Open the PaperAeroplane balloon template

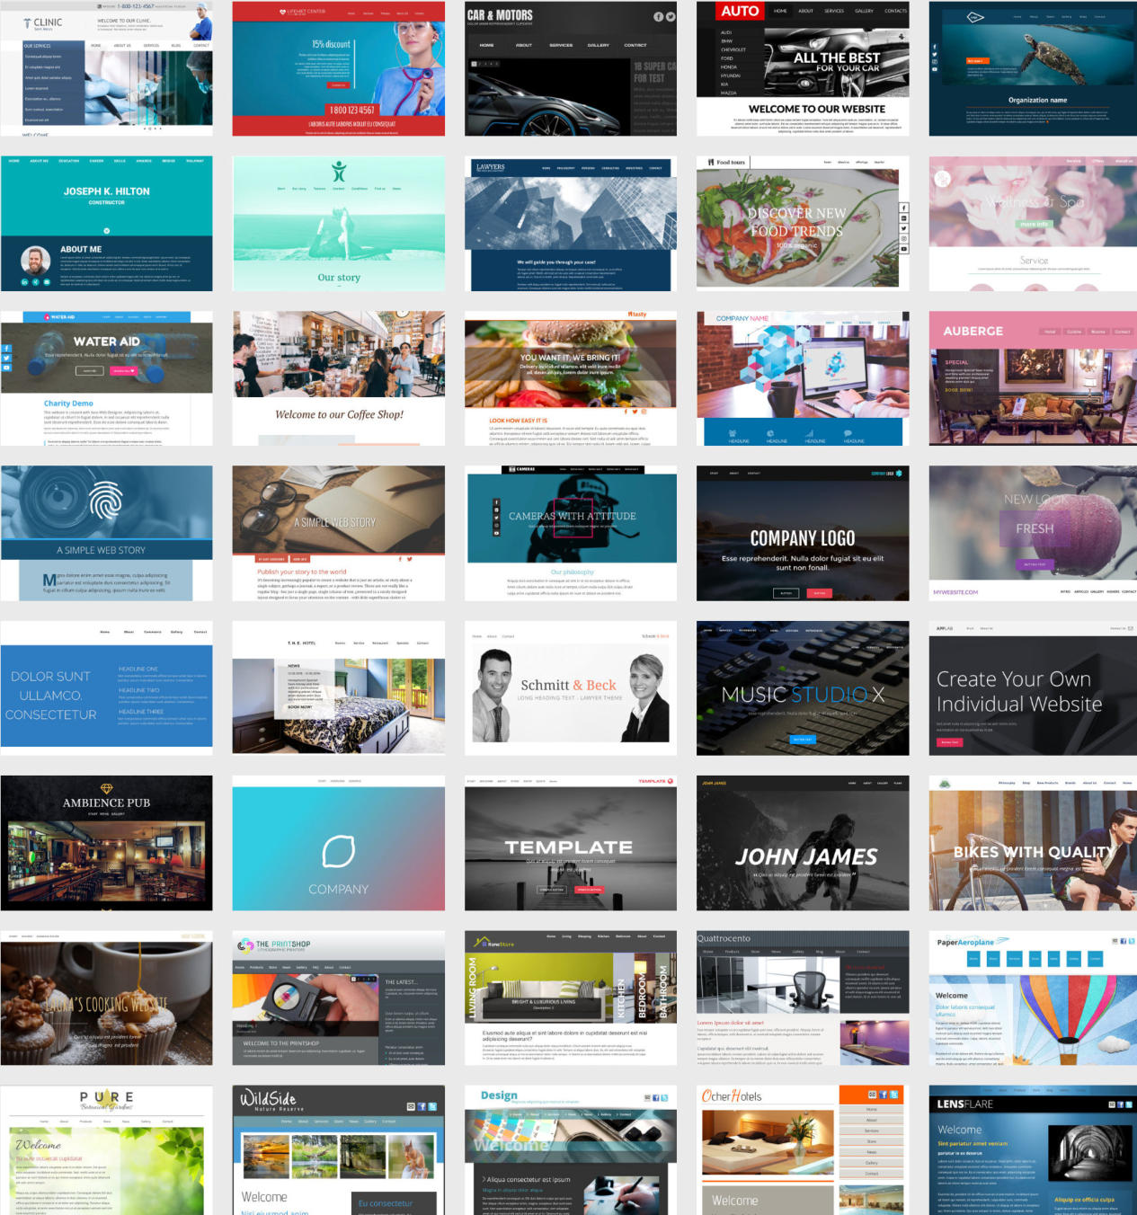[1034, 998]
